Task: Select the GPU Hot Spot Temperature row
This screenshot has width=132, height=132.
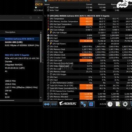Action: 88,24
